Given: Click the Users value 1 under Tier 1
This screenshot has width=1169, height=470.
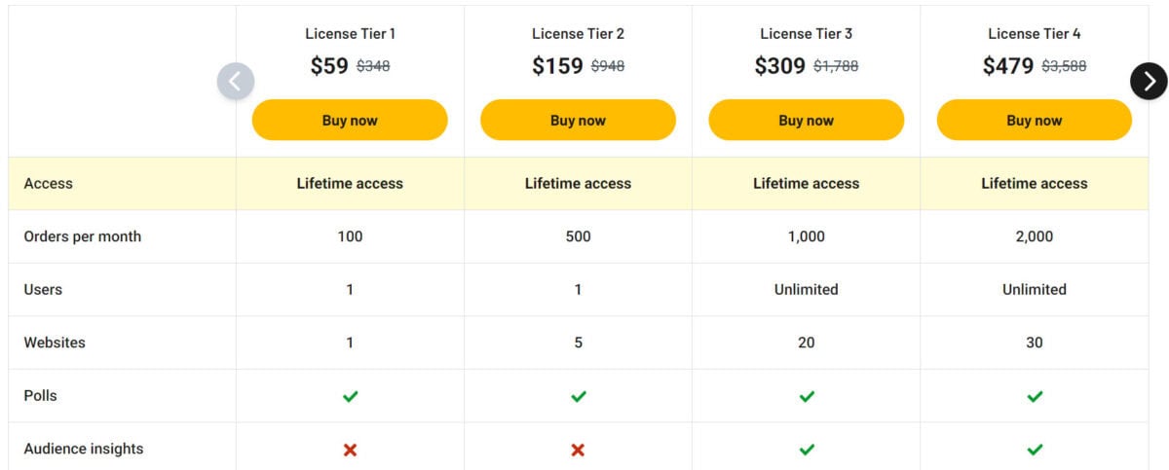Looking at the screenshot, I should pyautogui.click(x=350, y=289).
